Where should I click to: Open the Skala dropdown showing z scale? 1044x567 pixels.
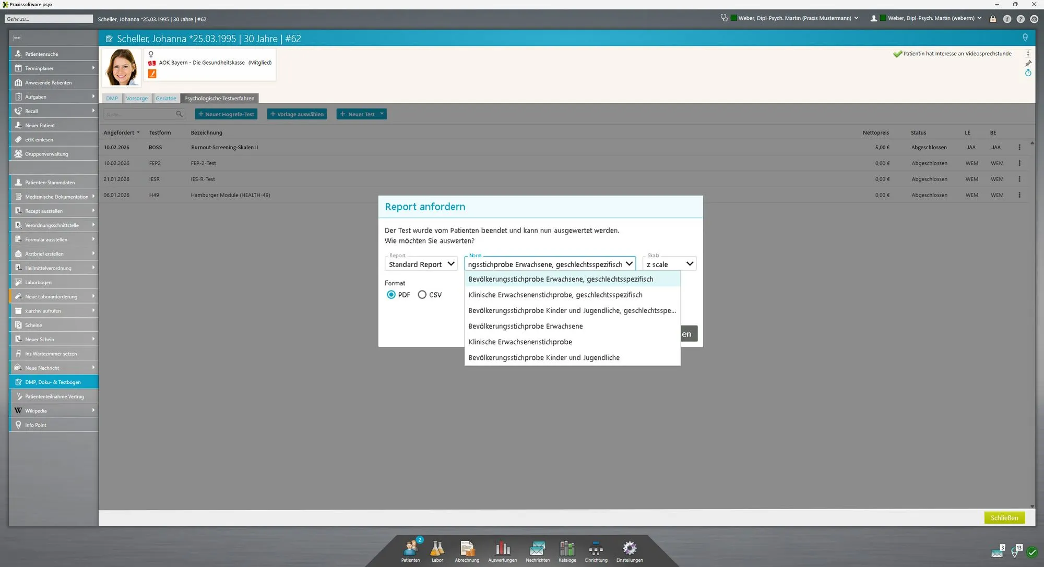tap(669, 264)
